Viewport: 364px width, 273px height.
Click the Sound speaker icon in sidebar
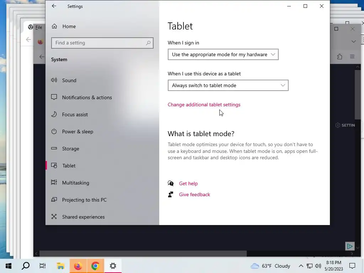tap(54, 80)
